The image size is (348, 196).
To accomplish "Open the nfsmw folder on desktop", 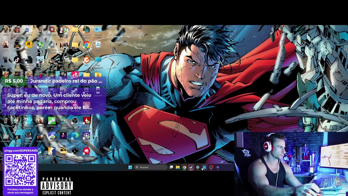I will pyautogui.click(x=75, y=46).
